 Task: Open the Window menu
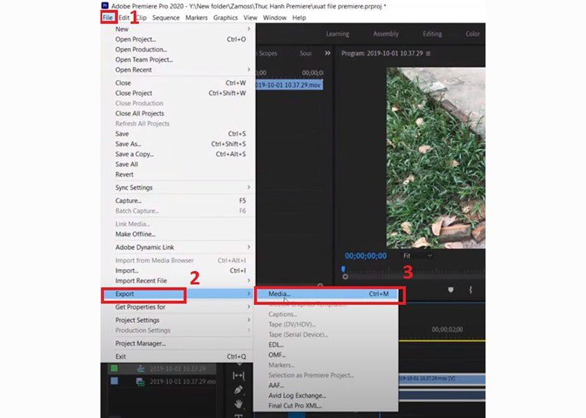click(274, 17)
